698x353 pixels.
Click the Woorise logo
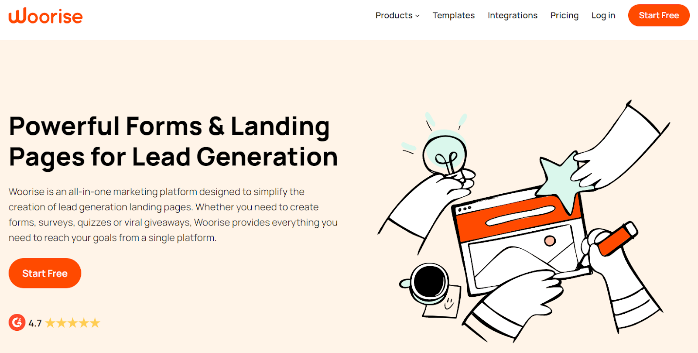click(45, 16)
